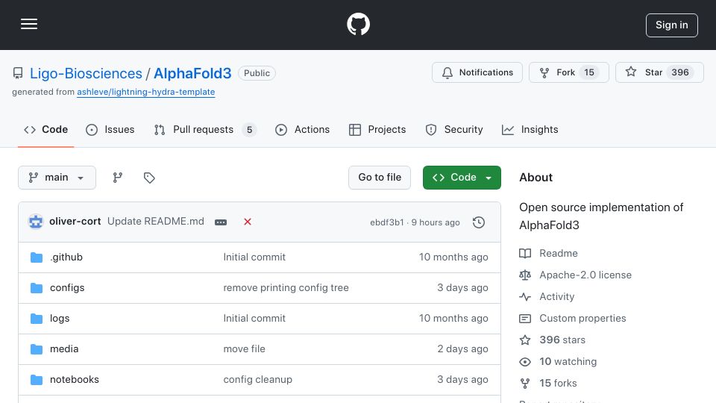This screenshot has width=716, height=403.
Task: Click the repository book icon beside Ligo-Biosciences
Action: coord(18,73)
